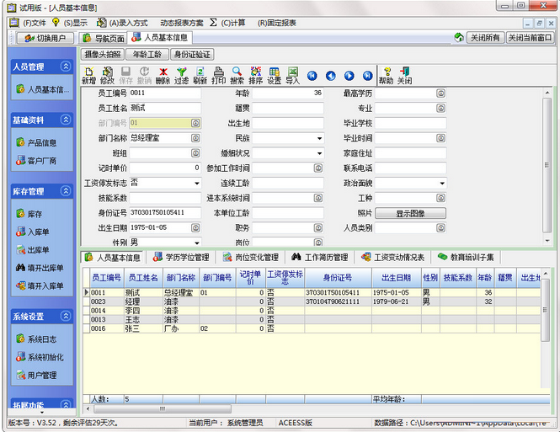Switch to the 工资变动情况表 tab
The width and height of the screenshot is (560, 432).
pos(393,257)
